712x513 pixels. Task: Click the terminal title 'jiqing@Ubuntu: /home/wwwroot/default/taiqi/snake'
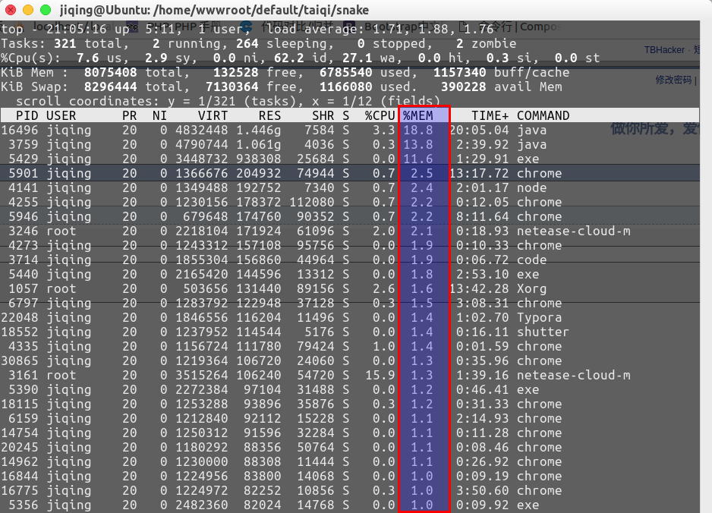[x=214, y=10]
